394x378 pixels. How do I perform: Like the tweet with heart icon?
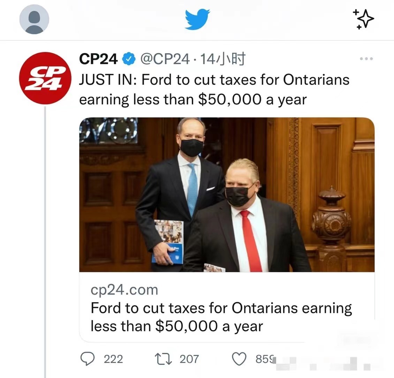239,359
